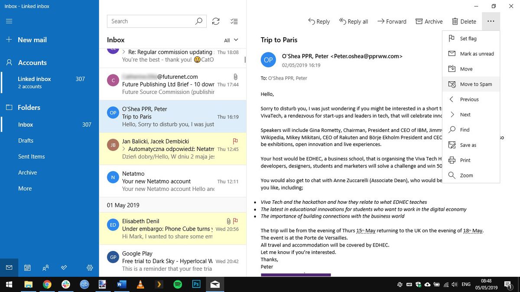Open the People app icon

pos(45,268)
